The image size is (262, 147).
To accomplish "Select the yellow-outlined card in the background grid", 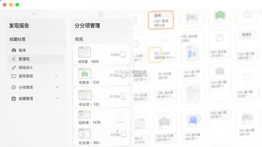I will [155, 55].
